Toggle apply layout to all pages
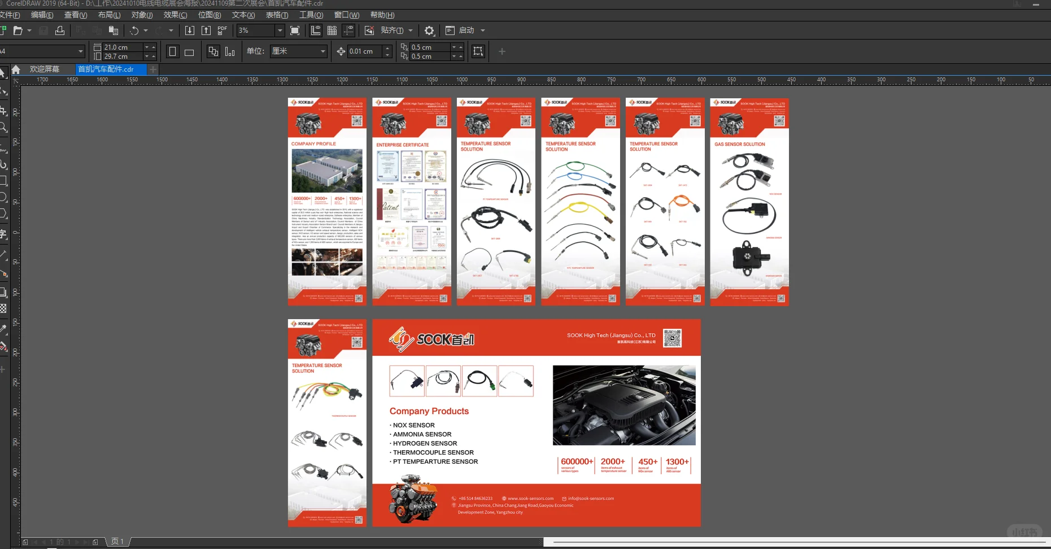Viewport: 1051px width, 549px height. tap(213, 52)
